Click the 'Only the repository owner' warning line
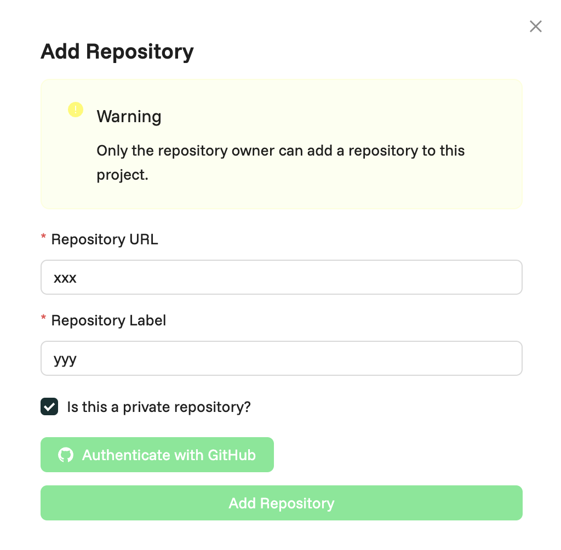Screen dimensions: 561x550 point(280,151)
